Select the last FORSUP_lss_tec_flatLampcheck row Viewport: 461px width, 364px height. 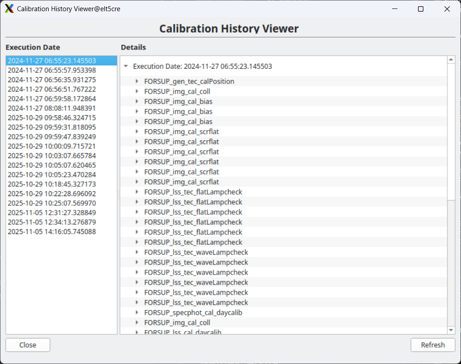click(284, 242)
